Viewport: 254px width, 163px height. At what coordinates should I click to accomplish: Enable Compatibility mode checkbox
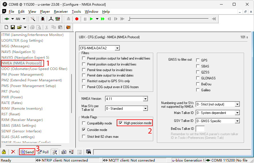[x=84, y=123]
